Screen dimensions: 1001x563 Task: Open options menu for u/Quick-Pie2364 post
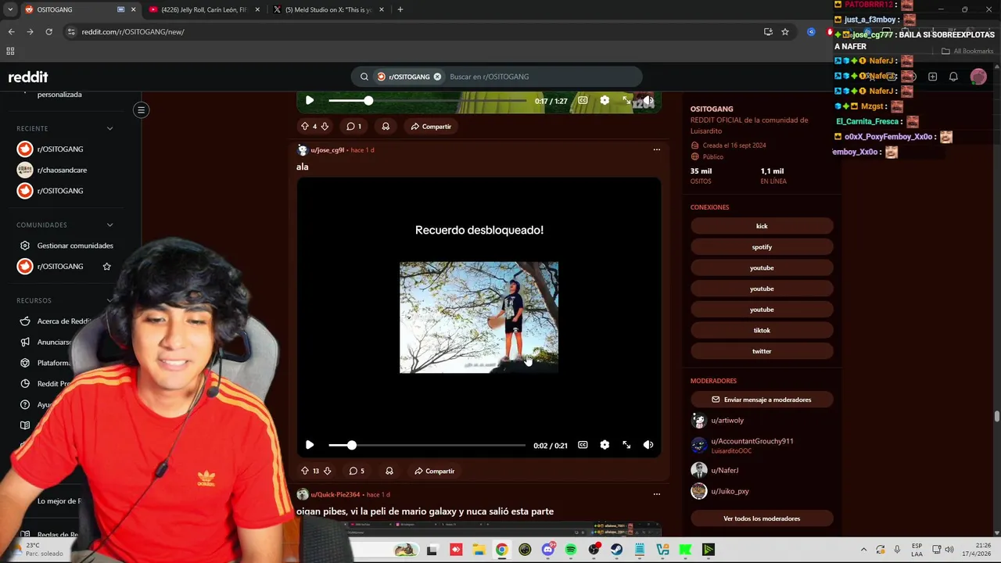point(656,494)
